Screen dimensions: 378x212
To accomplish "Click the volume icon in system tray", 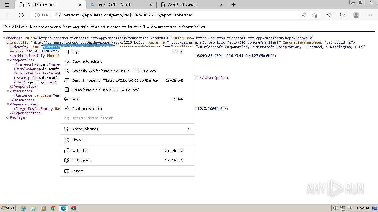I will [x=336, y=208].
